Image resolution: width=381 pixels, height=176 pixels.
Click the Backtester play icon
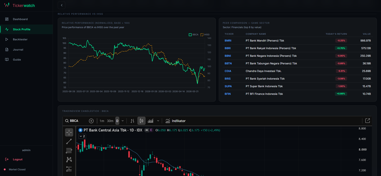tap(7, 39)
